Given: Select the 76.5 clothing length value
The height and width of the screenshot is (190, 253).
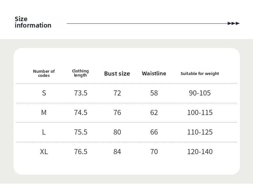Looking at the screenshot, I should point(81,152).
